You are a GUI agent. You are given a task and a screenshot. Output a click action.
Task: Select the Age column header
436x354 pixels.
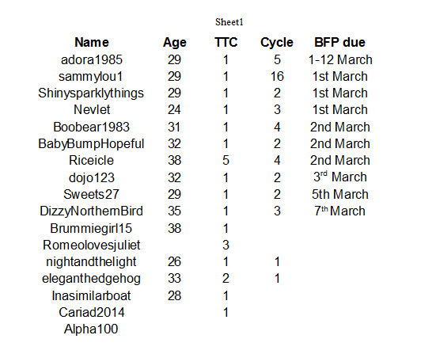pos(175,42)
